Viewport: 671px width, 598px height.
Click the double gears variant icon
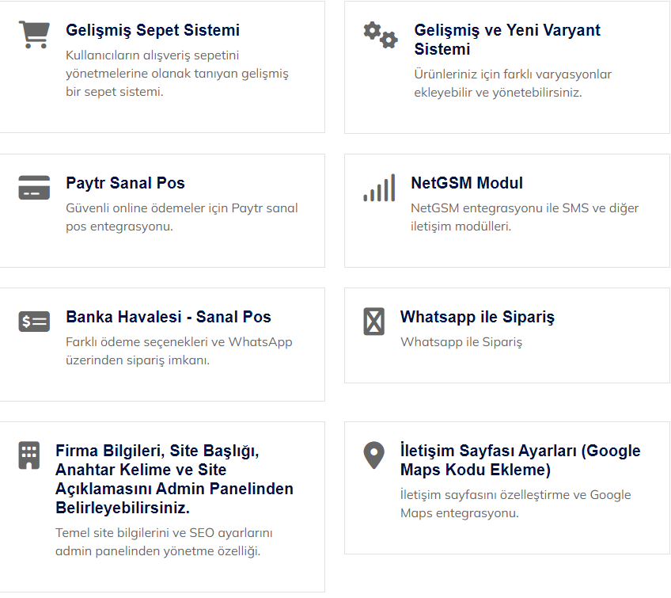tap(380, 35)
